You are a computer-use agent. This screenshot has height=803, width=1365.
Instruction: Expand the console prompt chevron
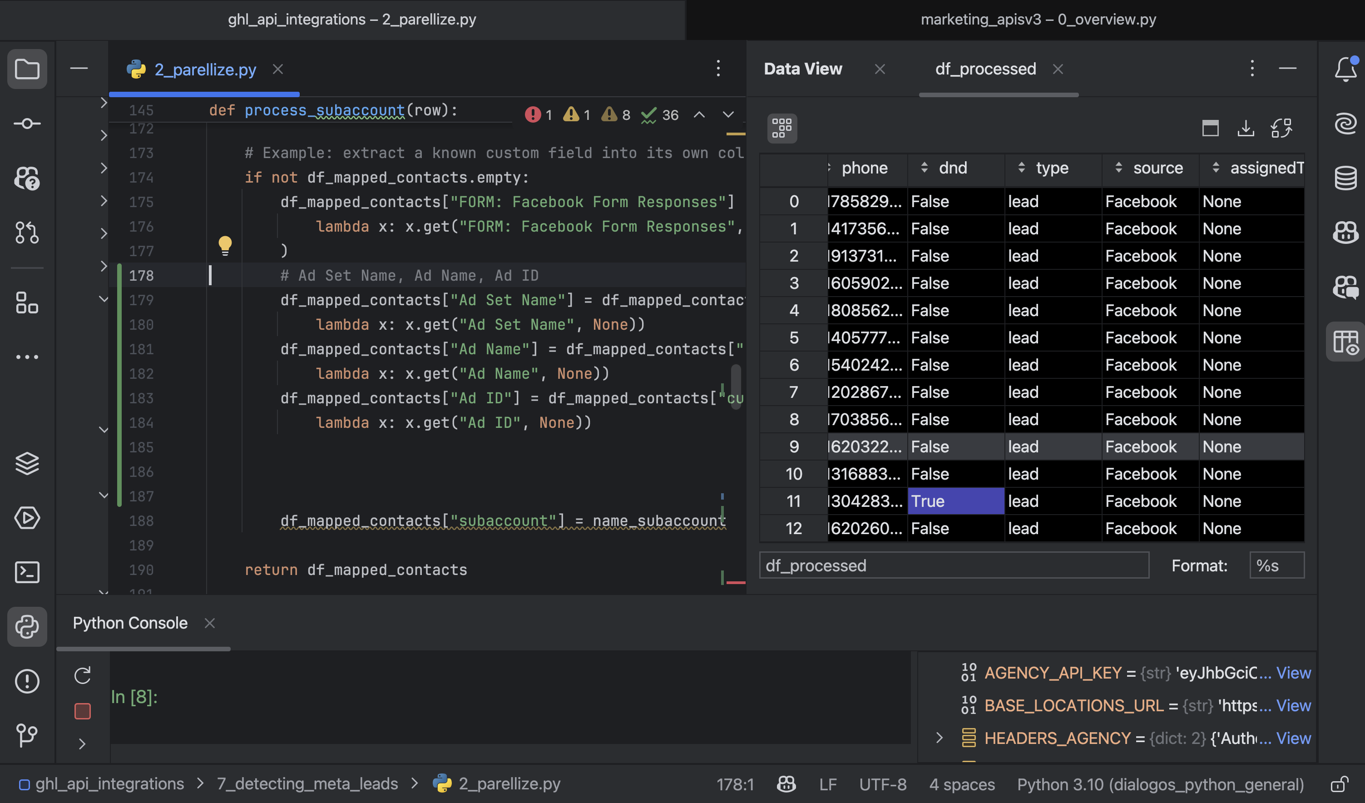[x=82, y=744]
